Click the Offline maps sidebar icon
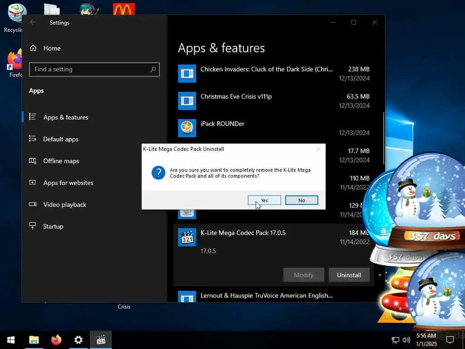Screen dimensions: 465x349 coord(33,160)
